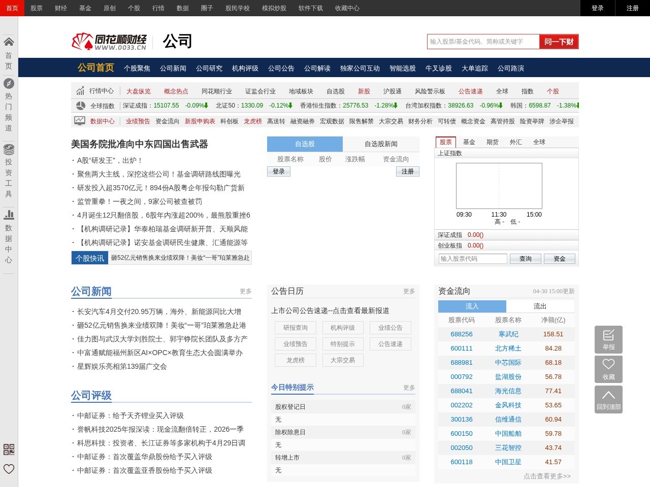Click 业绩预告 in data center row
Image resolution: width=650 pixels, height=487 pixels.
pyautogui.click(x=138, y=121)
